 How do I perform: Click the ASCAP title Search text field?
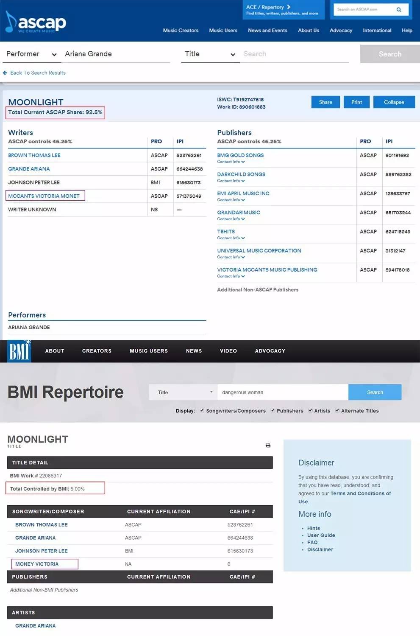point(295,54)
